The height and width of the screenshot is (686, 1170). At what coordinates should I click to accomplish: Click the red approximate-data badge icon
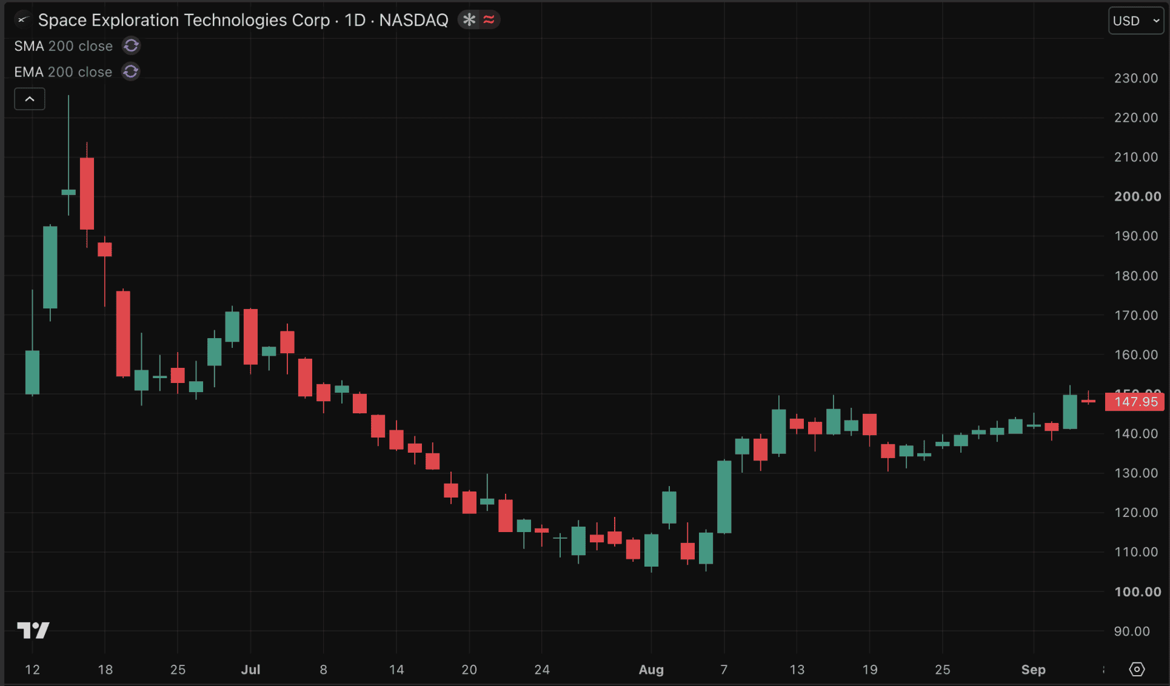(489, 20)
